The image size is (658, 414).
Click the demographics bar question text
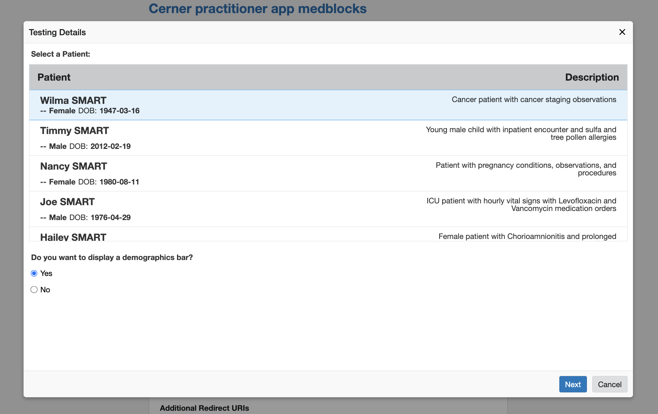[x=112, y=257]
